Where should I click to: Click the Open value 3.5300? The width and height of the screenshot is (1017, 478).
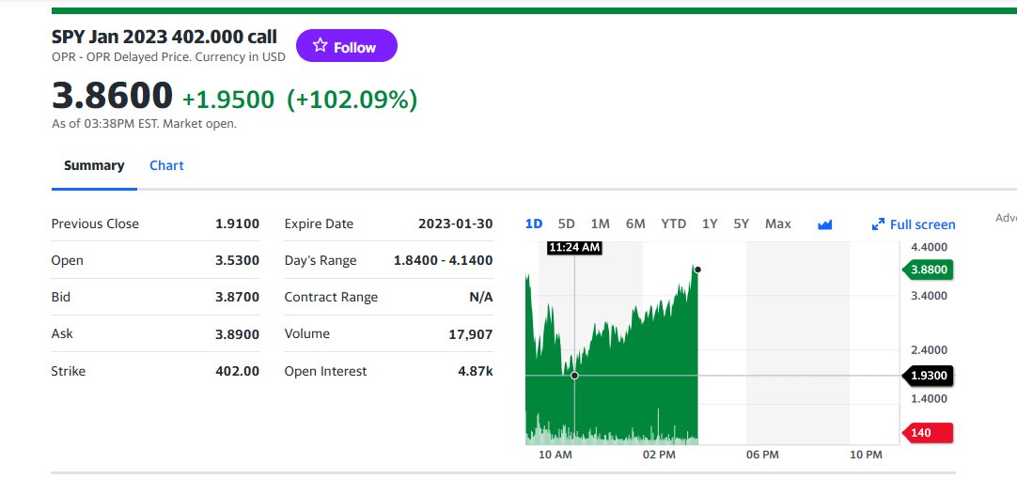click(x=238, y=261)
